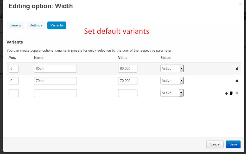The height and width of the screenshot is (154, 246).
Task: Select the Variants tab
Action: pyautogui.click(x=56, y=25)
